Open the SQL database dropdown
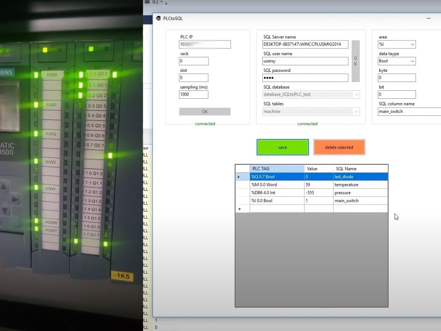The width and height of the screenshot is (441, 331). (x=311, y=94)
